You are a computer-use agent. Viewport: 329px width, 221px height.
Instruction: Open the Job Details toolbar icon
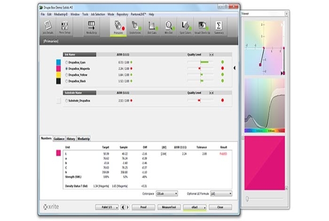[48, 27]
